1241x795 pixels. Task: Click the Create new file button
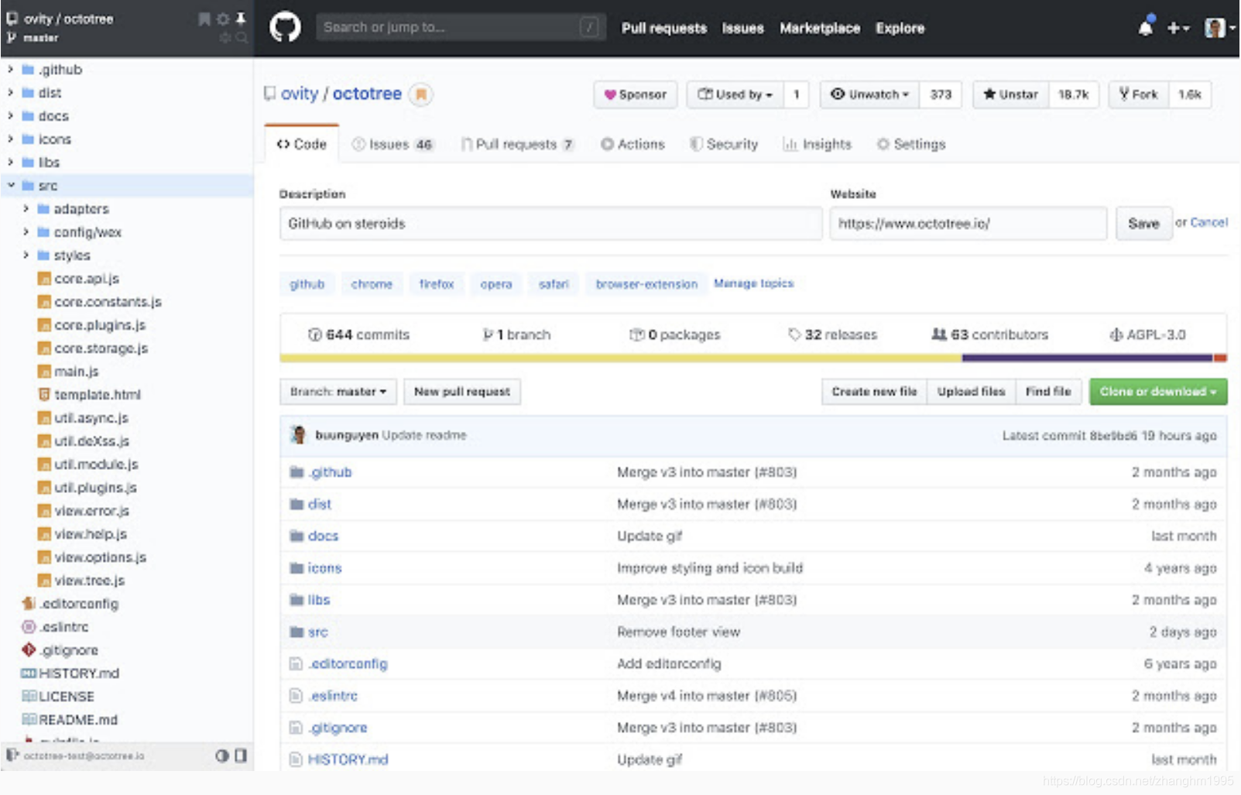coord(874,392)
